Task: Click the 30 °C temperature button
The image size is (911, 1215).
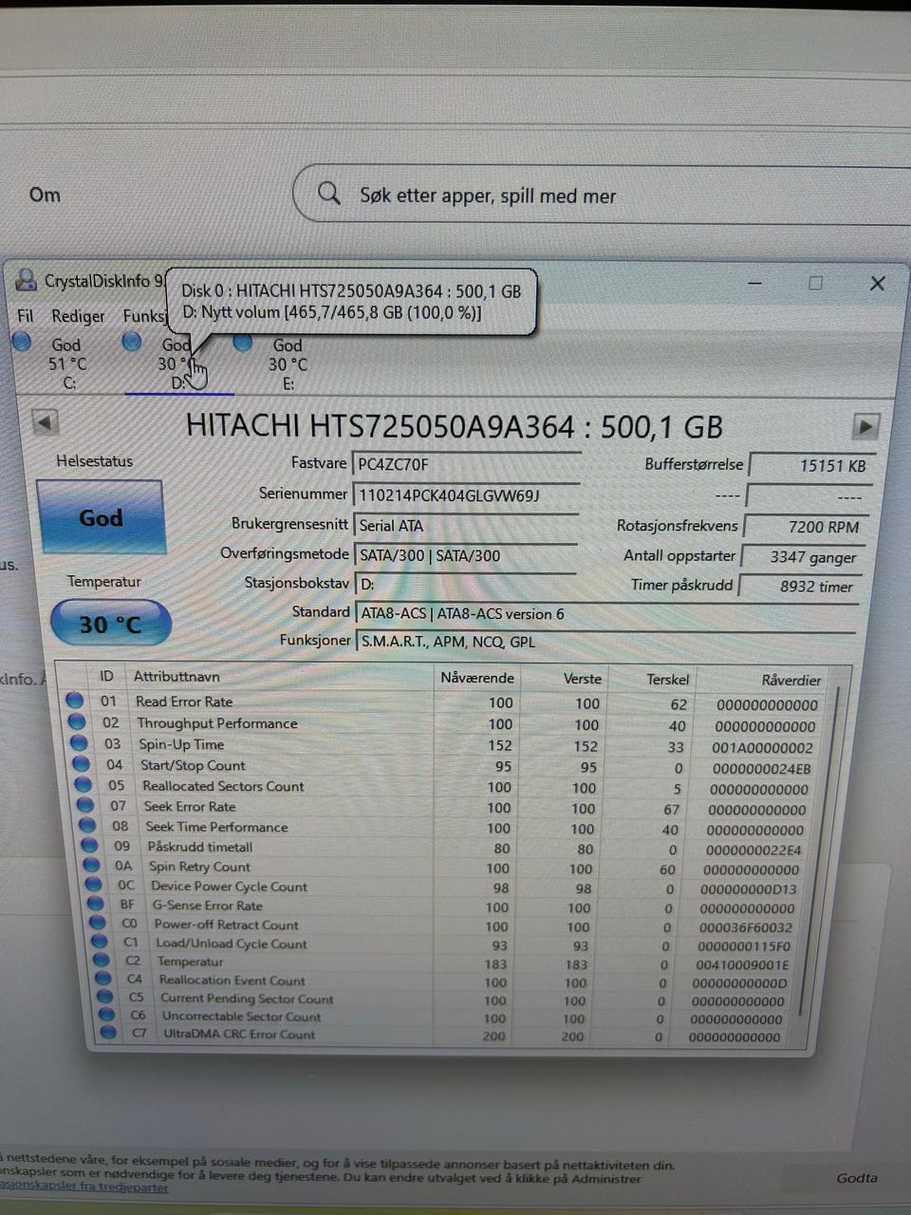Action: click(x=110, y=624)
